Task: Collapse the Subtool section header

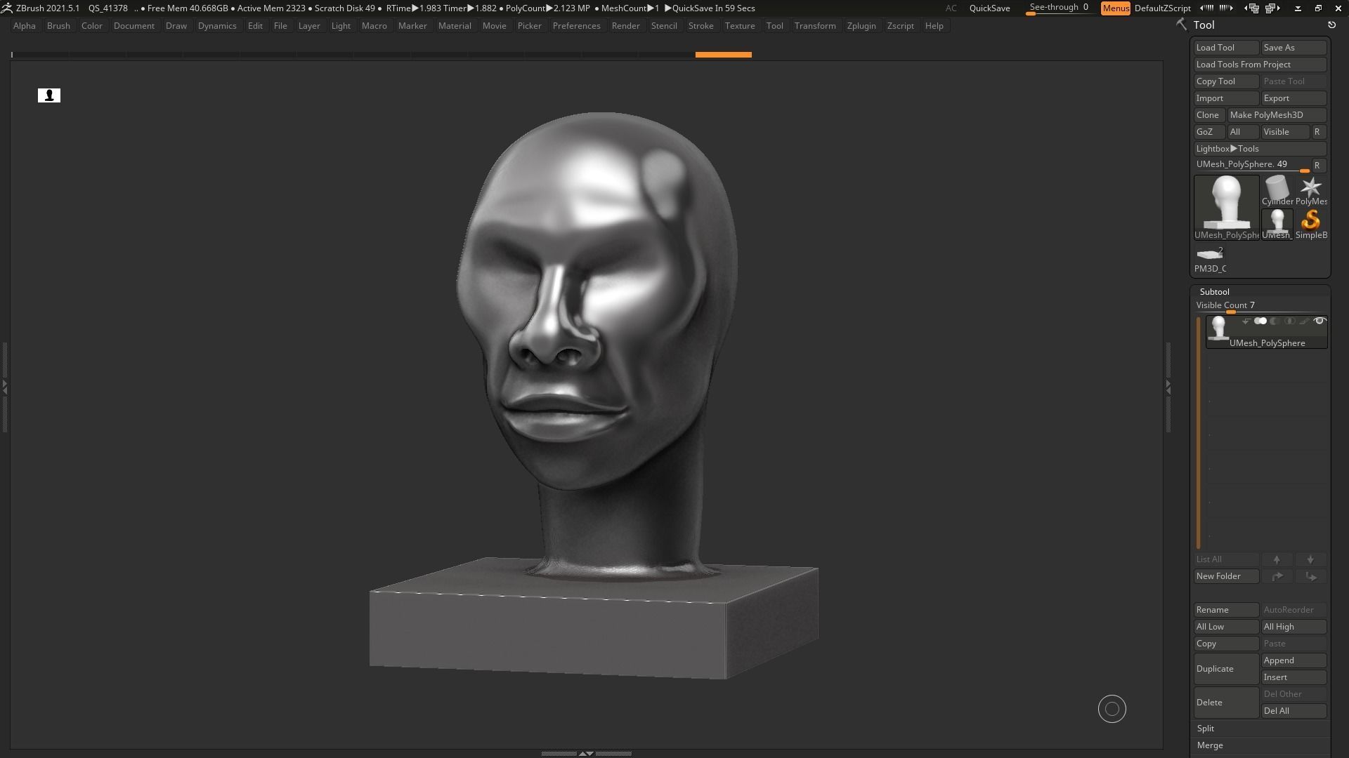Action: click(x=1215, y=292)
